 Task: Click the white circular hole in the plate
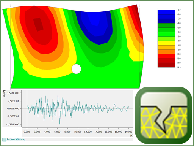point(76,69)
